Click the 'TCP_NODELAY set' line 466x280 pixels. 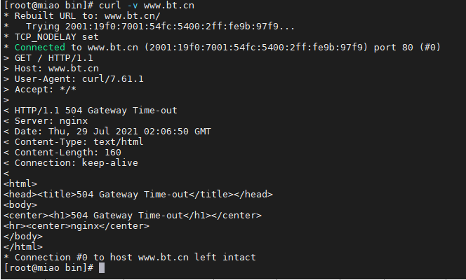56,37
